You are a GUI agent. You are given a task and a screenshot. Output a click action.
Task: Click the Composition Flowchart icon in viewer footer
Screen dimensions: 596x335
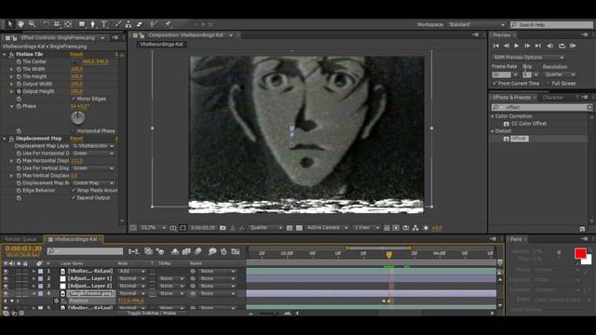pos(415,228)
